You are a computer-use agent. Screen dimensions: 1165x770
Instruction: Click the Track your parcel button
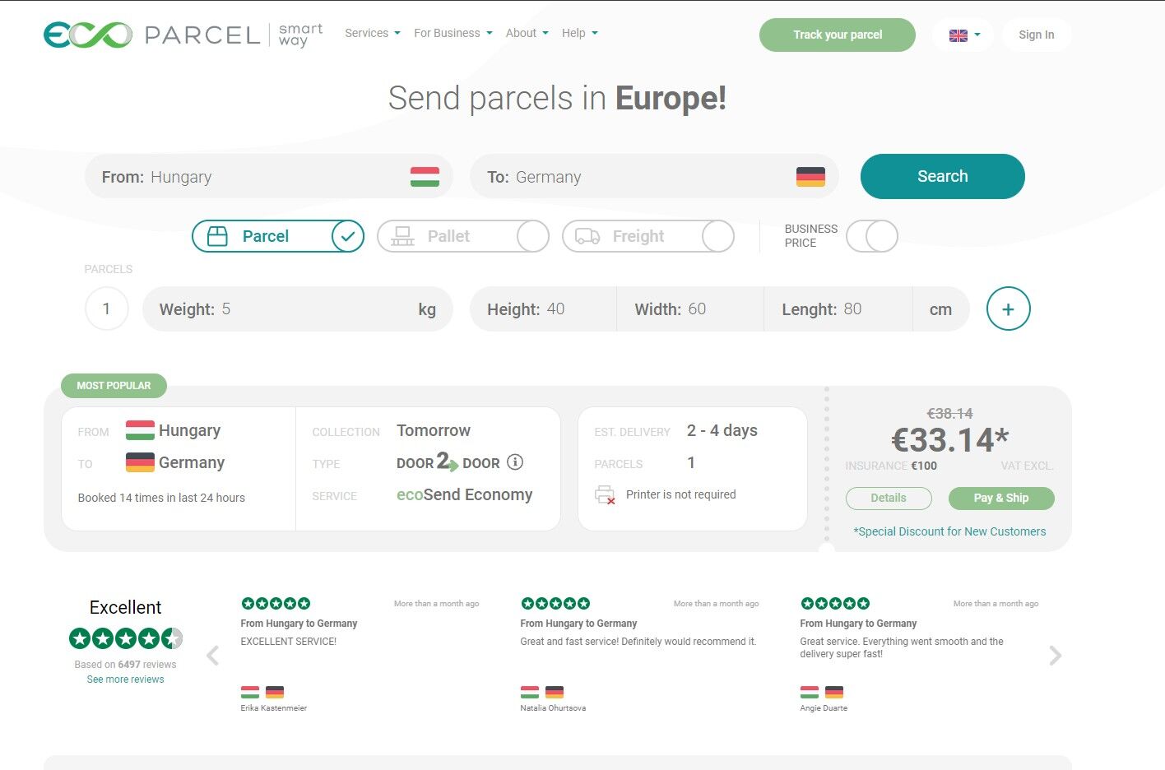tap(838, 35)
